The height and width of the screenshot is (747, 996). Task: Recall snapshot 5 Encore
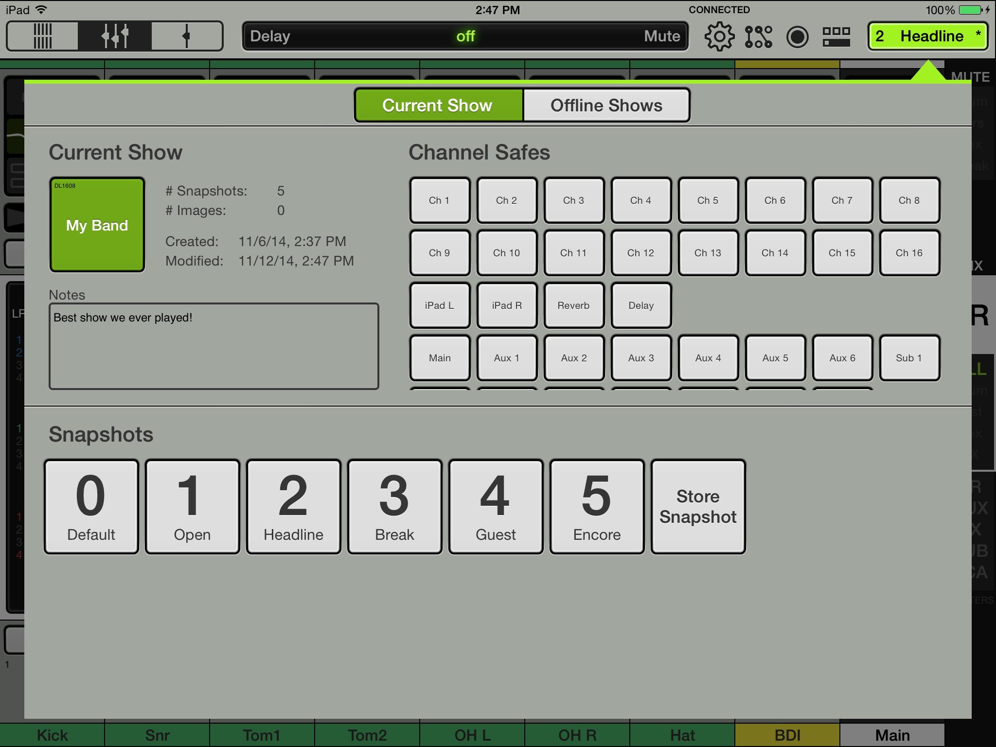coord(597,507)
